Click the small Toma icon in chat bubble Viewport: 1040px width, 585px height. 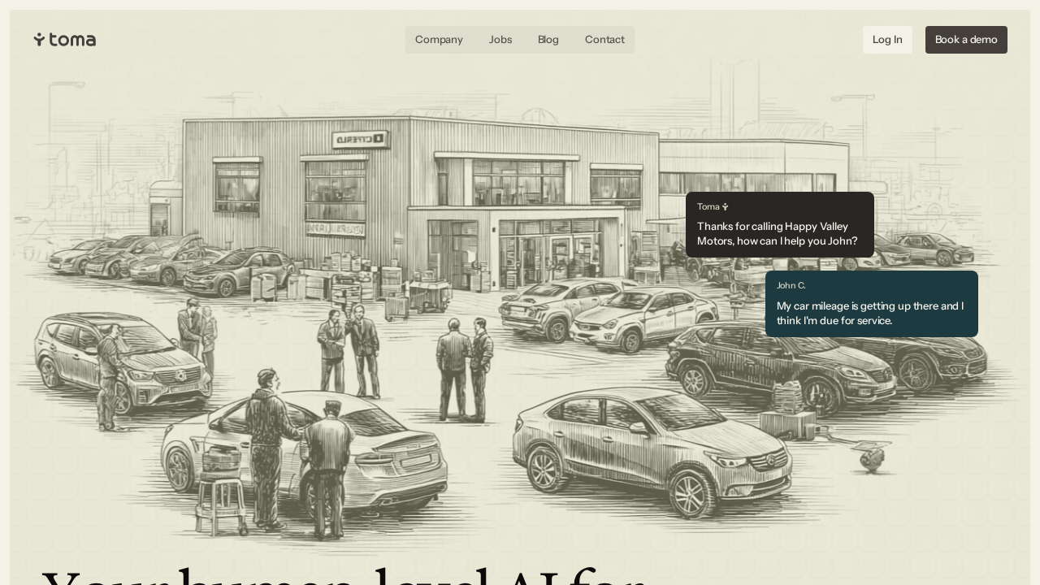726,207
